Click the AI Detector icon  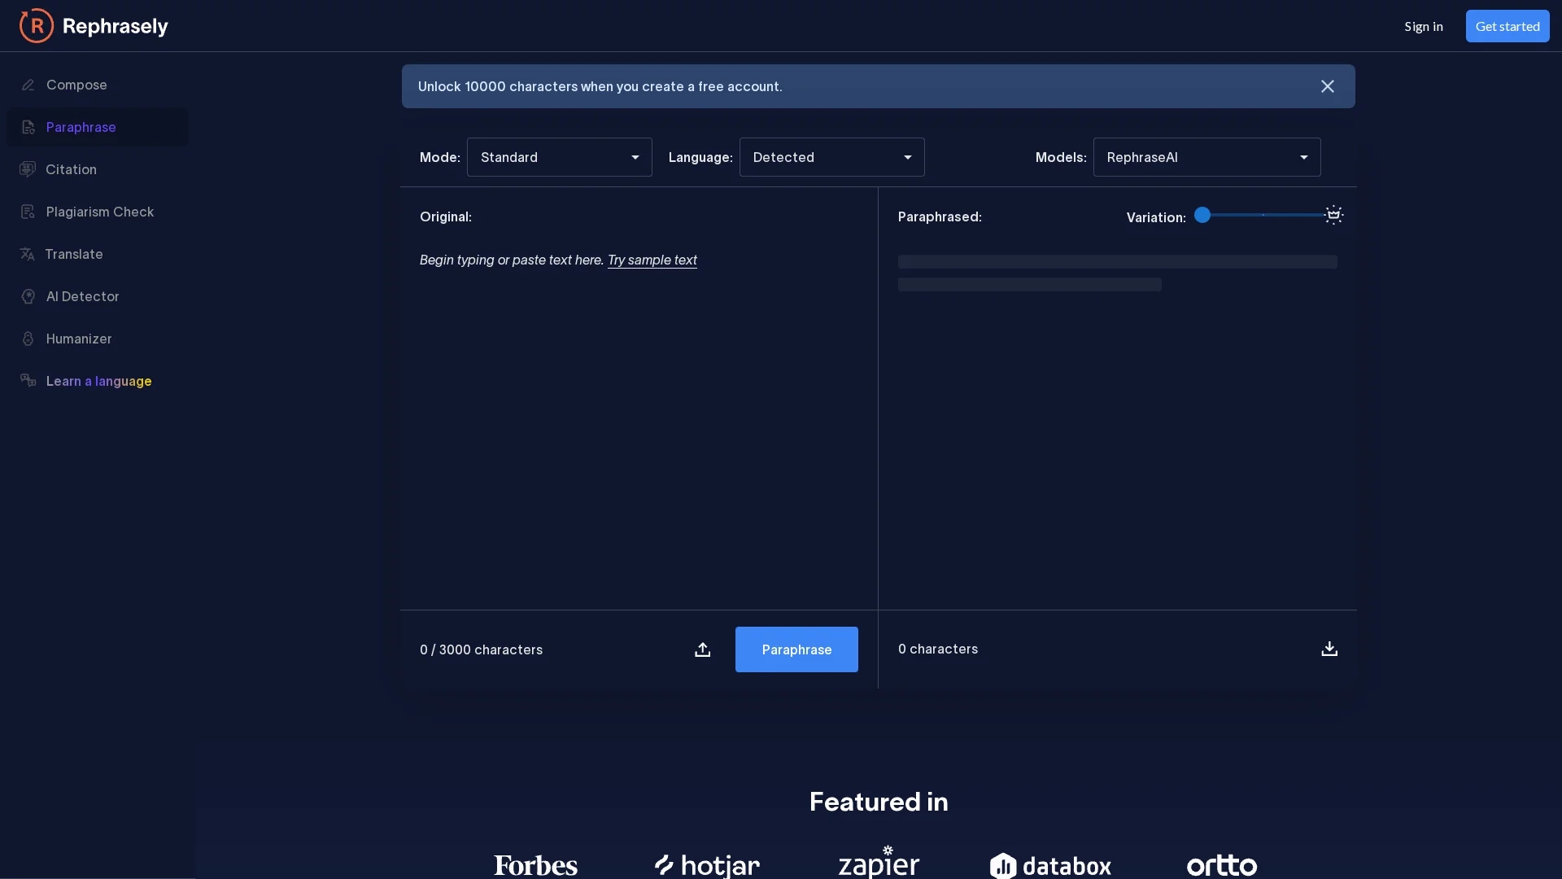[x=28, y=296]
